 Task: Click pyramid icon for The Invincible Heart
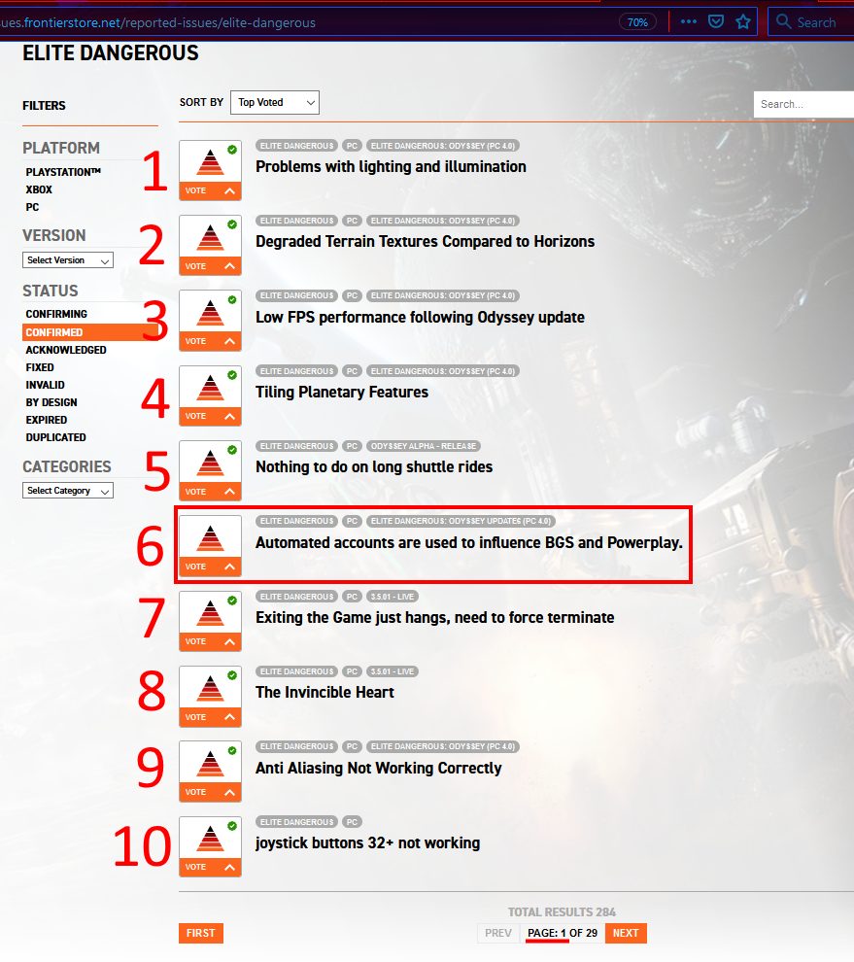tap(211, 688)
